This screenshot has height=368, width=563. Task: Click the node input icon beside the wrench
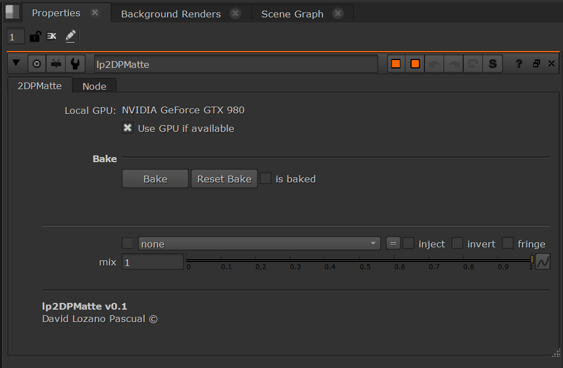(x=56, y=64)
